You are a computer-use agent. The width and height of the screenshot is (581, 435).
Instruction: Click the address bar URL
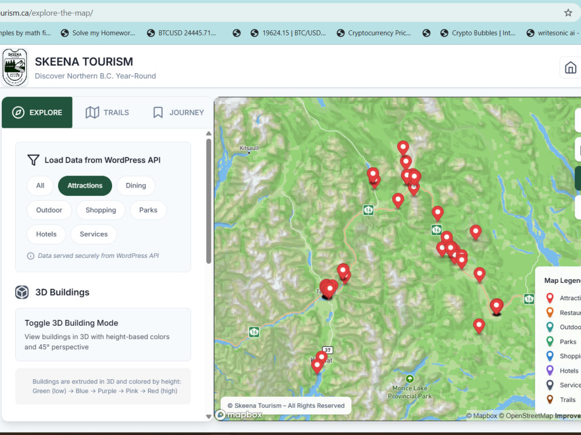tap(46, 13)
